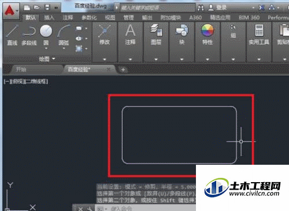Switch to the A360 ribbon tab
Screen dimensions: 289x211
click(x=195, y=18)
